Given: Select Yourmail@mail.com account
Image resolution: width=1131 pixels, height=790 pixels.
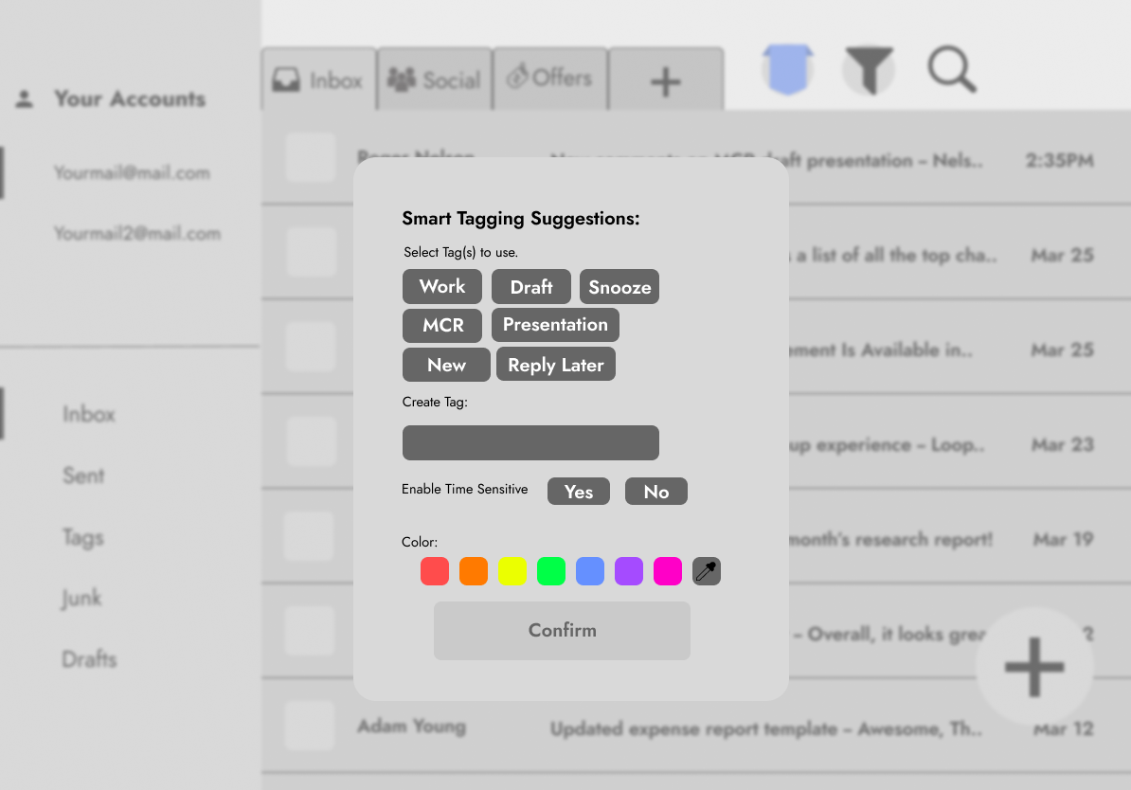Looking at the screenshot, I should [x=132, y=173].
